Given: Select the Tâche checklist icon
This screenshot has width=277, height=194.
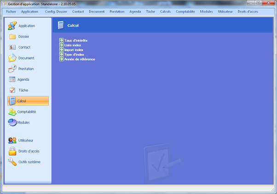Looking at the screenshot, I should click(12, 90).
